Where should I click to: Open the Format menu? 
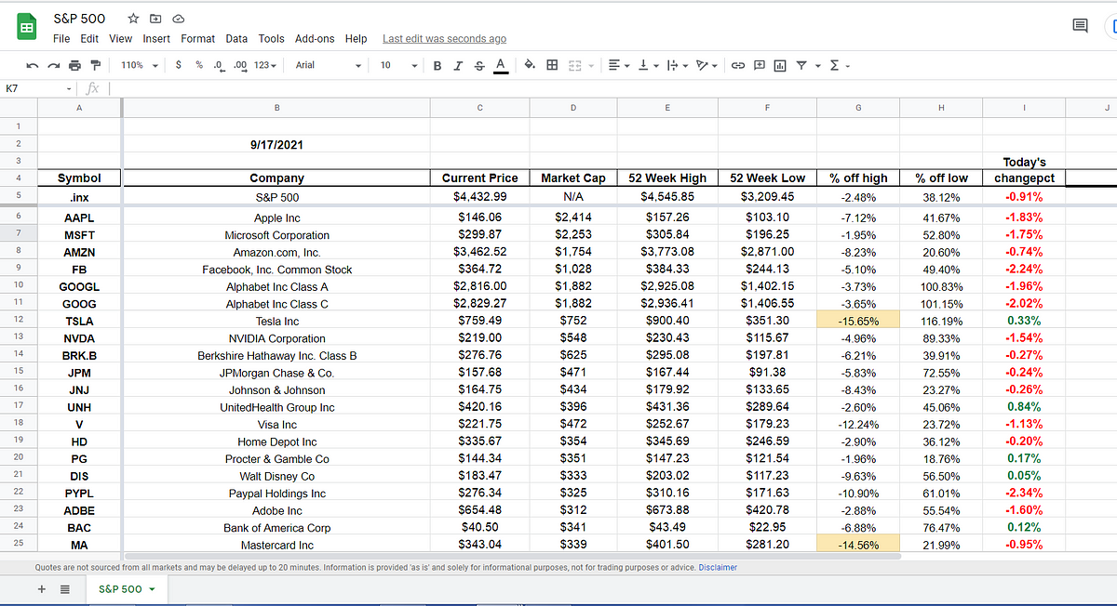(198, 39)
